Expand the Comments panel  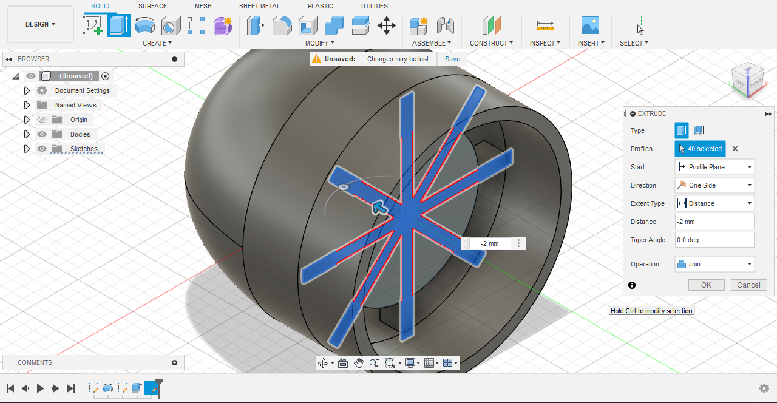175,362
